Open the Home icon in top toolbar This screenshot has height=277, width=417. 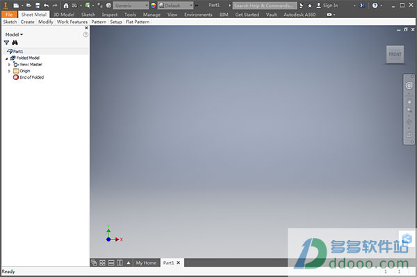[66, 6]
